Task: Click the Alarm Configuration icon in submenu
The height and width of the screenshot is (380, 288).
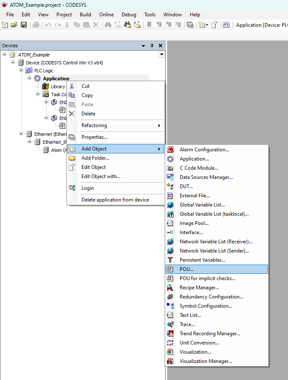Action: pos(170,150)
